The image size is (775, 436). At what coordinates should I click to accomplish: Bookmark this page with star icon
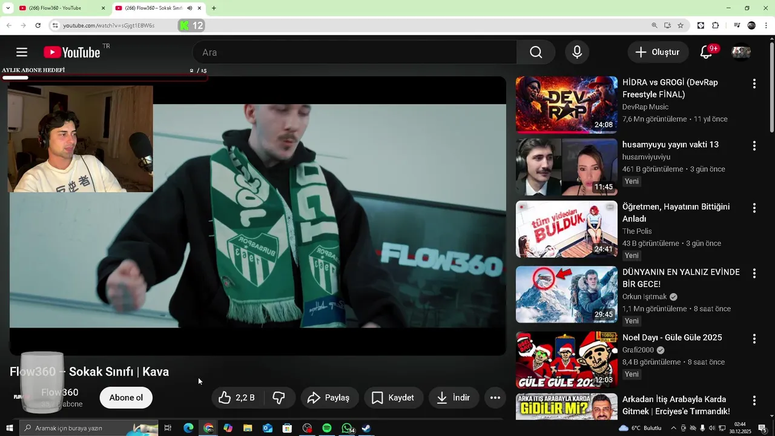pos(681,25)
